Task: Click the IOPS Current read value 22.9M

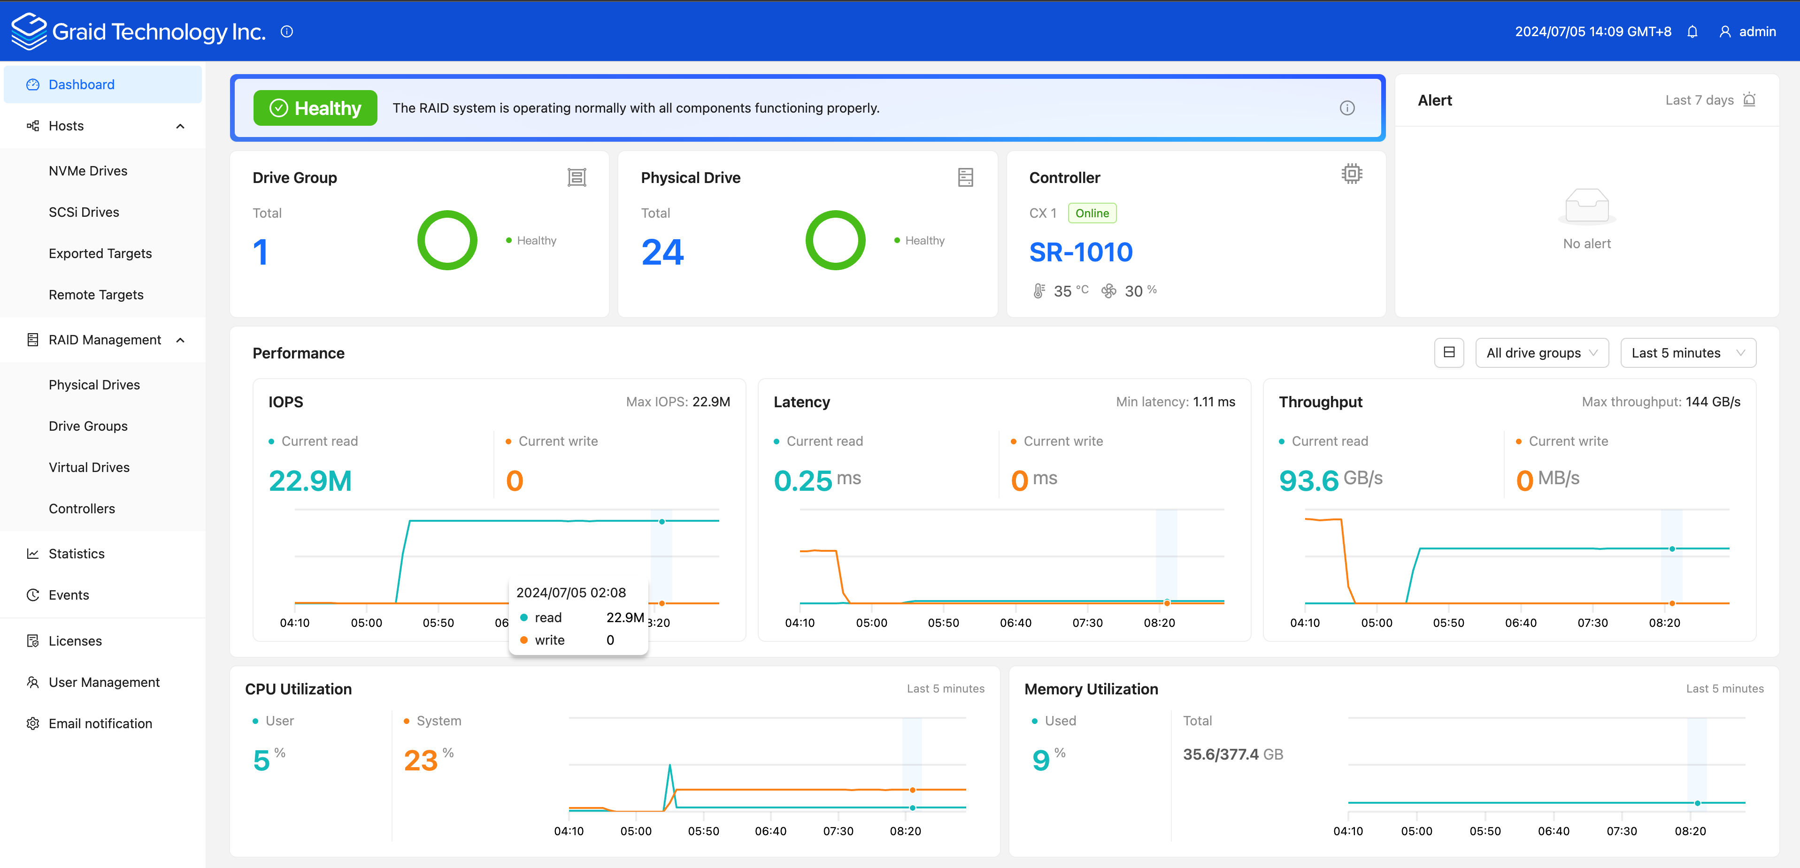Action: [309, 480]
